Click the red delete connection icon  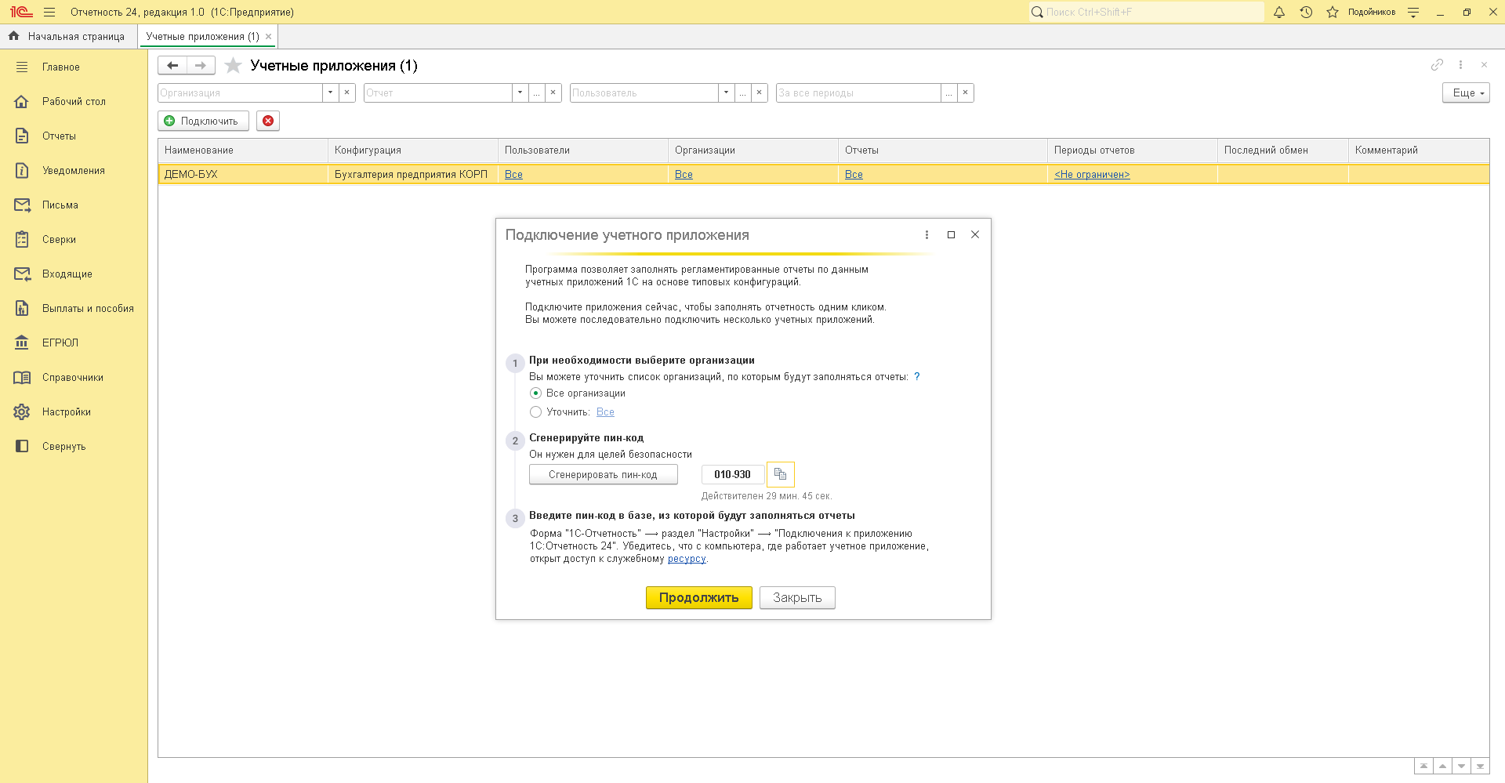pos(268,121)
